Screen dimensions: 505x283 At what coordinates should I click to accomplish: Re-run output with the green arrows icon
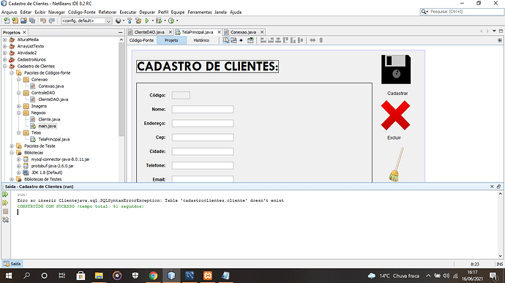[x=5, y=194]
